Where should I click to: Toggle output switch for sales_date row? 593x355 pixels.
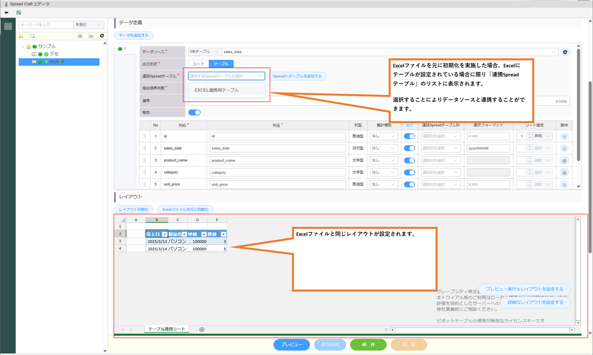click(409, 148)
